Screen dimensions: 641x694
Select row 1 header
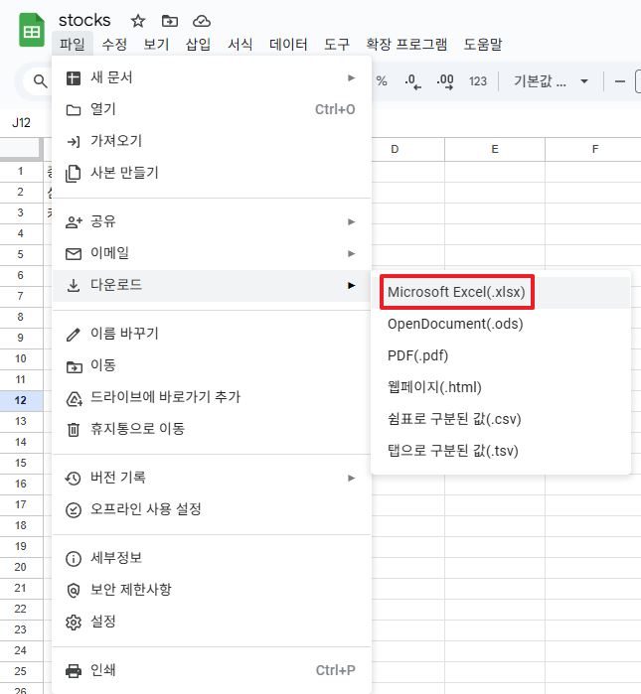coord(21,172)
